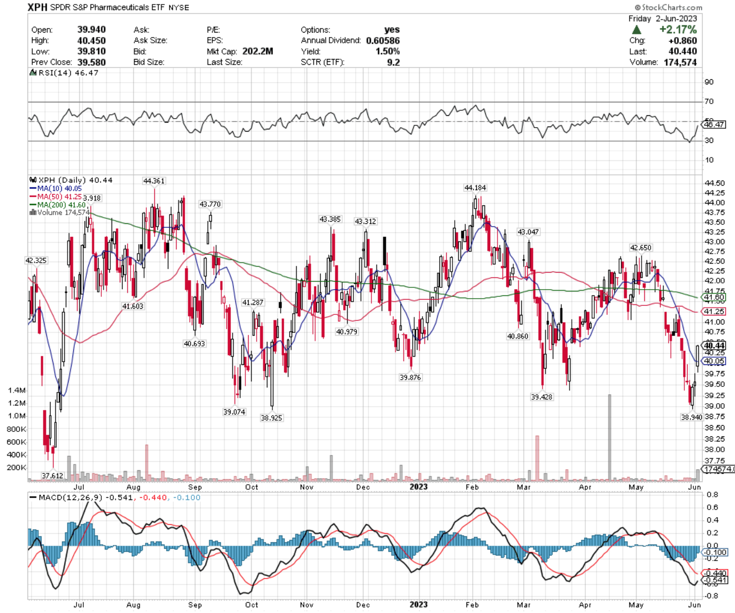This screenshot has width=735, height=613.
Task: Select the XPH ticker symbol in the header
Action: point(38,7)
